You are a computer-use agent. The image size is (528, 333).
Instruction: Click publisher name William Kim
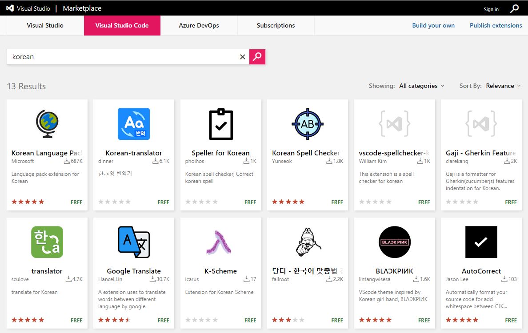pos(373,161)
